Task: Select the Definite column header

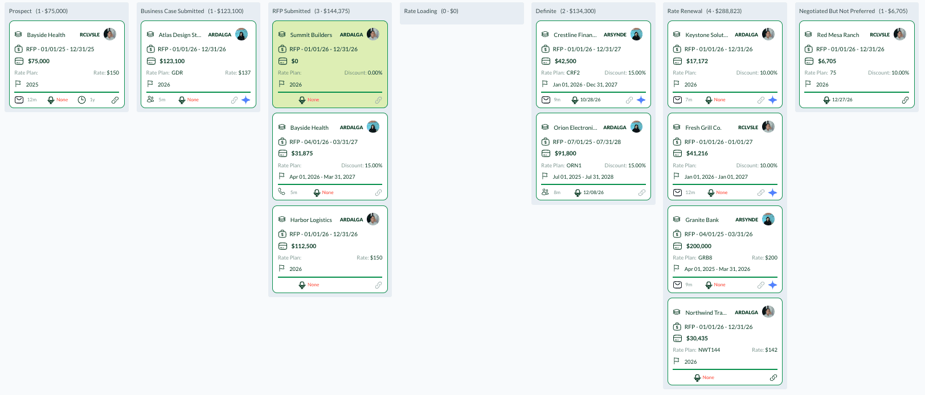Action: click(x=566, y=11)
